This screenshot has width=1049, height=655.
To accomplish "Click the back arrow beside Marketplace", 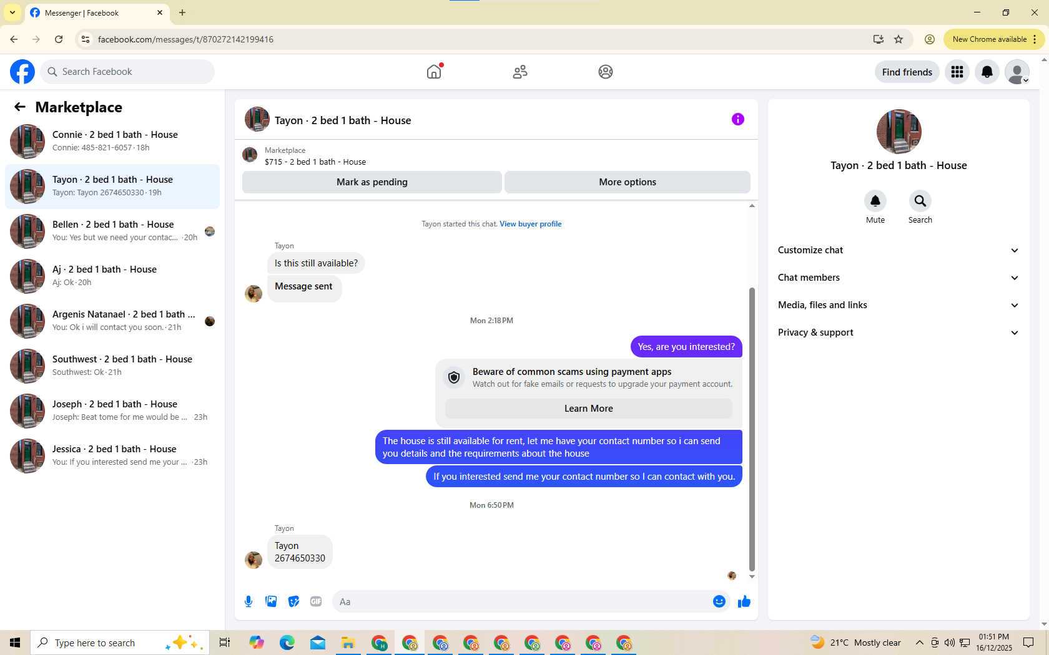I will (x=20, y=107).
